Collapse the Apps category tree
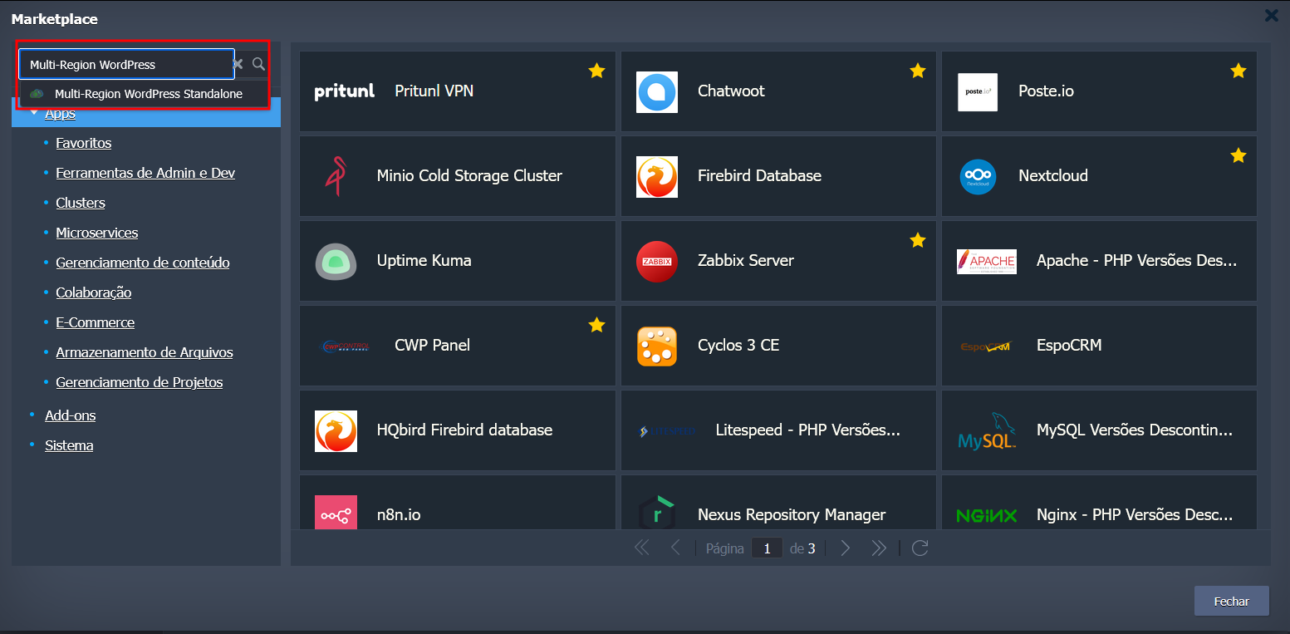 coord(34,113)
